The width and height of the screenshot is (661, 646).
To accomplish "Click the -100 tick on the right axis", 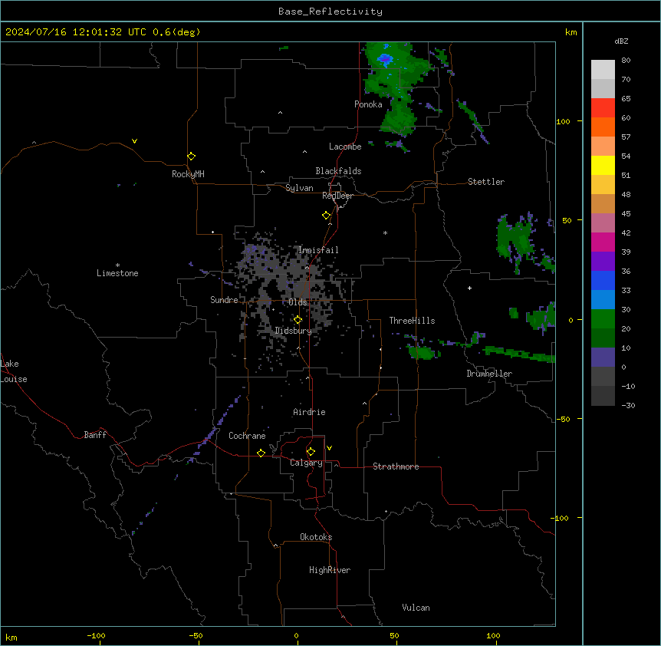I will pyautogui.click(x=561, y=518).
